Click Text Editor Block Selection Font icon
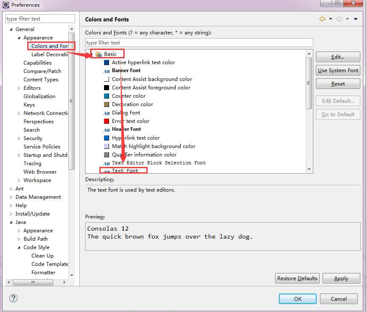The image size is (367, 312). tap(107, 163)
